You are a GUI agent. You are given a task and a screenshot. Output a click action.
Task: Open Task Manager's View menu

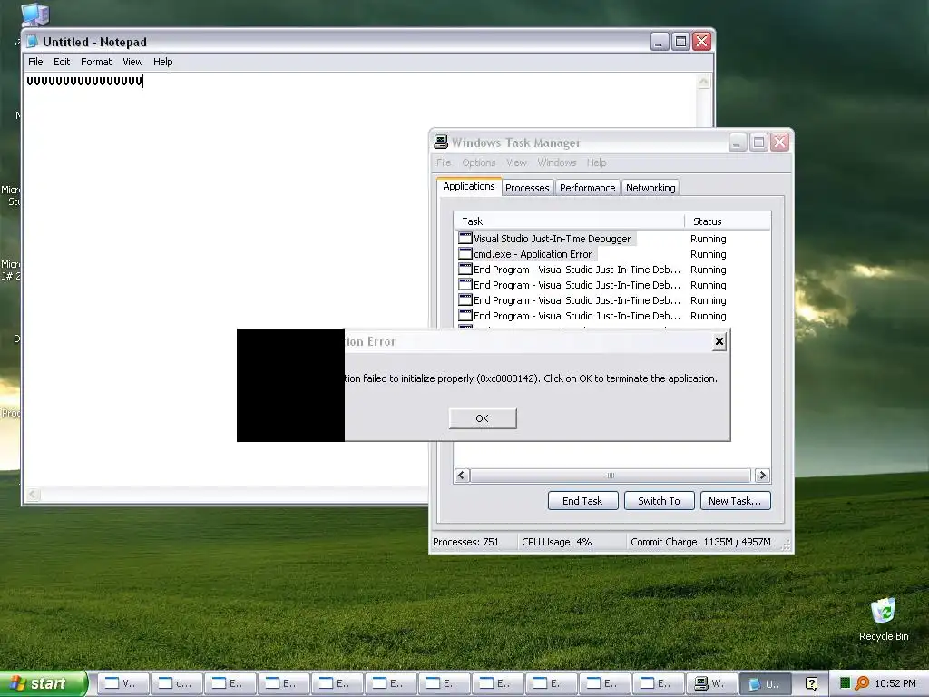pos(516,162)
